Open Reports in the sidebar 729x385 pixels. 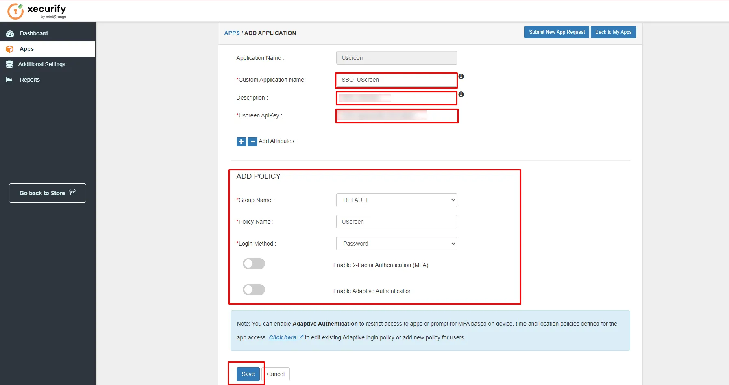[48, 80]
